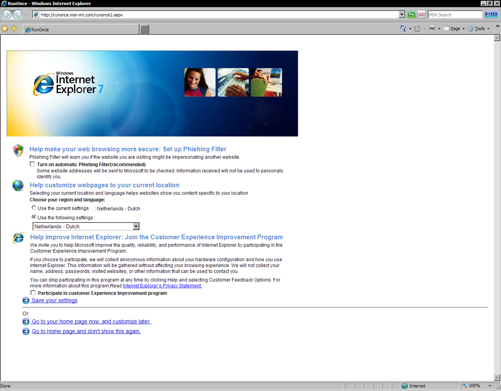Click the Internet Explorer 7 banner logo
This screenshot has width=501, height=391.
point(68,83)
